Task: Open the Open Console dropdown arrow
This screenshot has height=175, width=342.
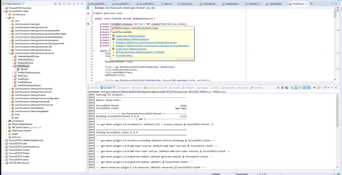Action: (328, 88)
